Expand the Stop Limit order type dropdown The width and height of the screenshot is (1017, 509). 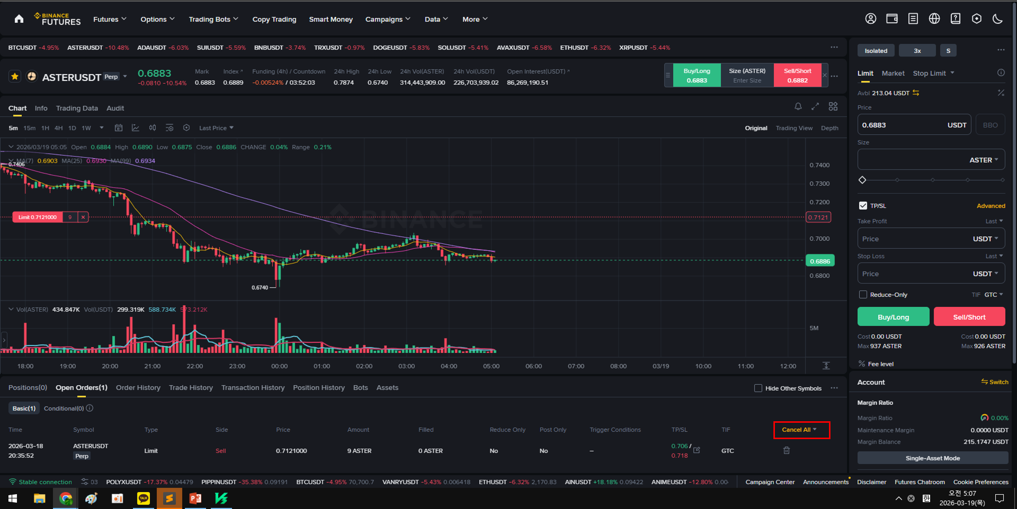(x=933, y=73)
